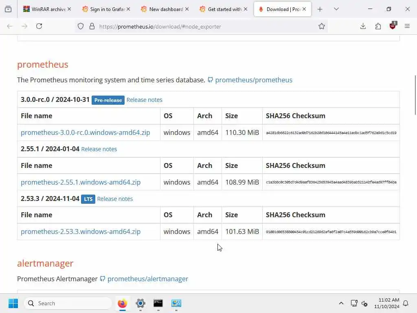Click the page vertical scrollbar thumb
The image size is (417, 313).
point(415,95)
